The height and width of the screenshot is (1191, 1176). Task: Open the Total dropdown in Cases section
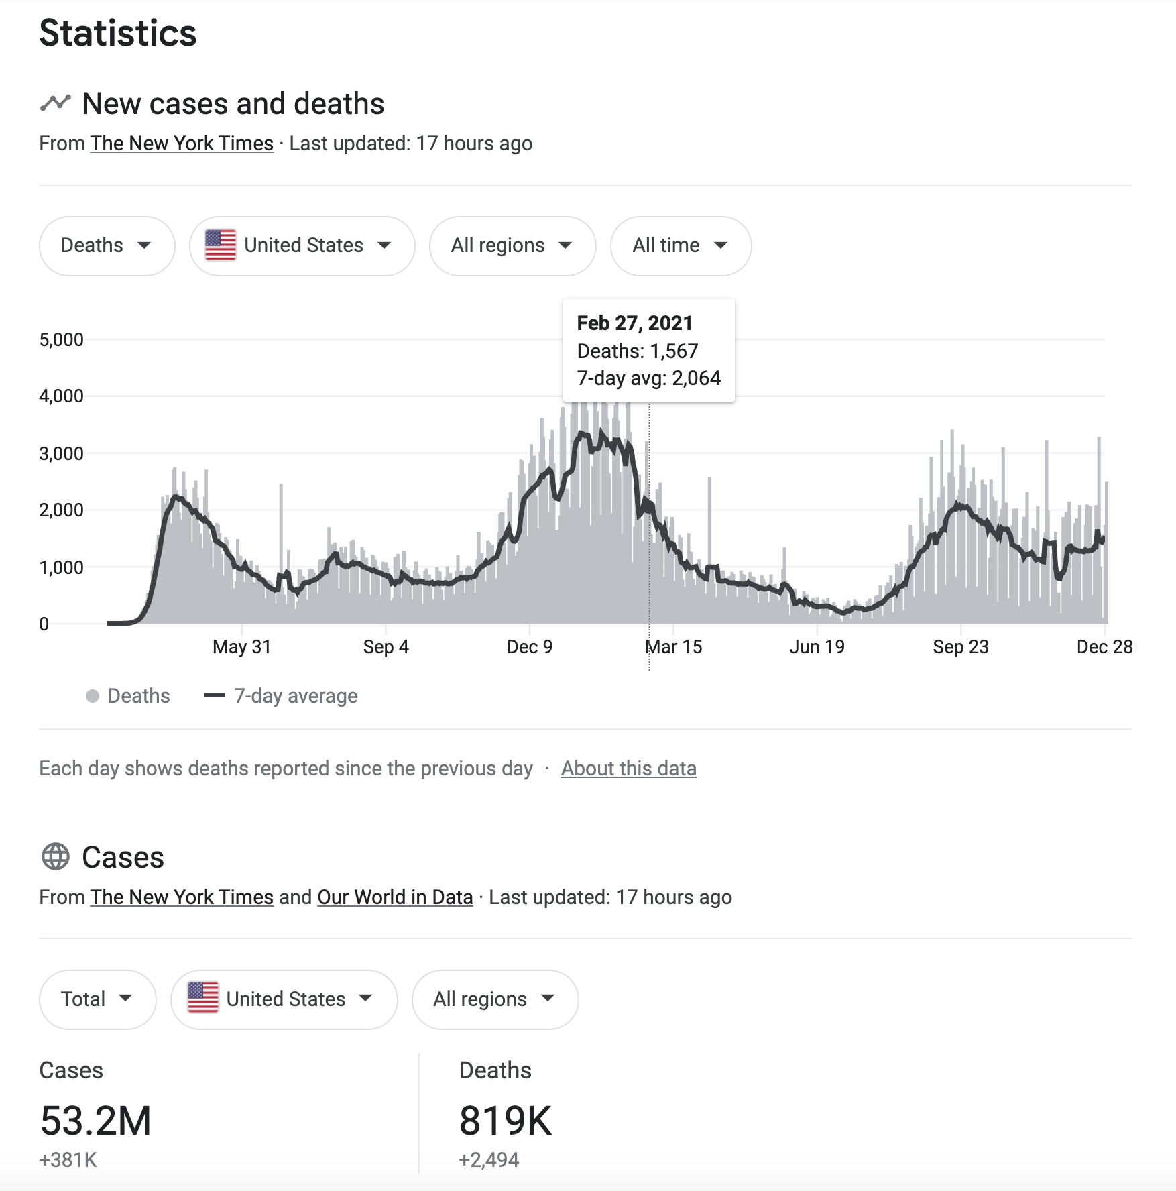pyautogui.click(x=97, y=999)
